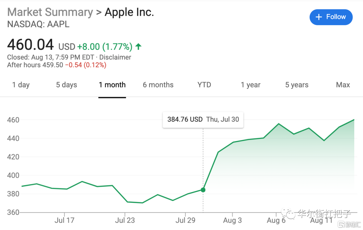Open the 1 year chart view

(x=251, y=85)
